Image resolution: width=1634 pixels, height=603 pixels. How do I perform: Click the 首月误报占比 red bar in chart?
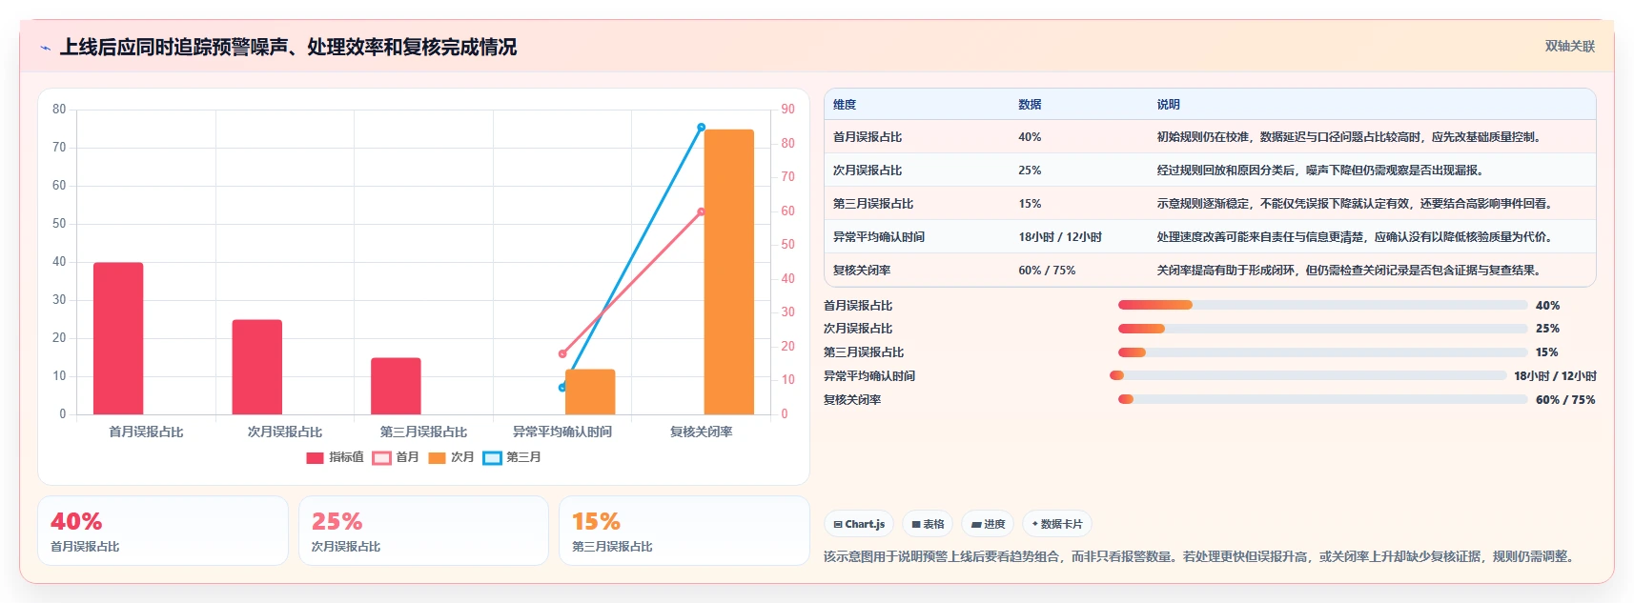[118, 338]
